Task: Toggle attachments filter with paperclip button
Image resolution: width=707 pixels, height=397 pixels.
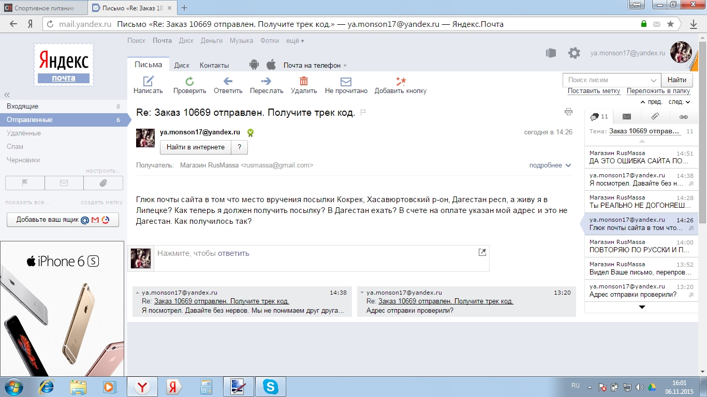Action: [103, 183]
